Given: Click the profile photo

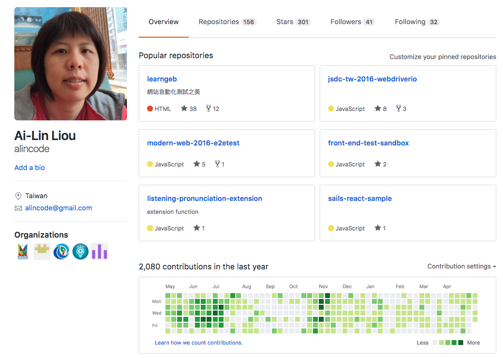Looking at the screenshot, I should pyautogui.click(x=71, y=64).
